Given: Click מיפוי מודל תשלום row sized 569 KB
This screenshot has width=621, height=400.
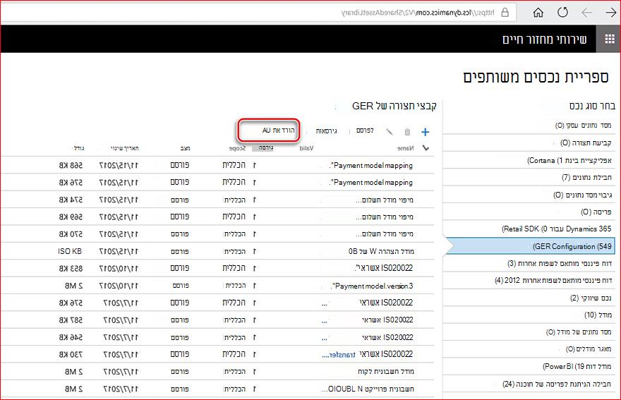Looking at the screenshot, I should [x=217, y=217].
